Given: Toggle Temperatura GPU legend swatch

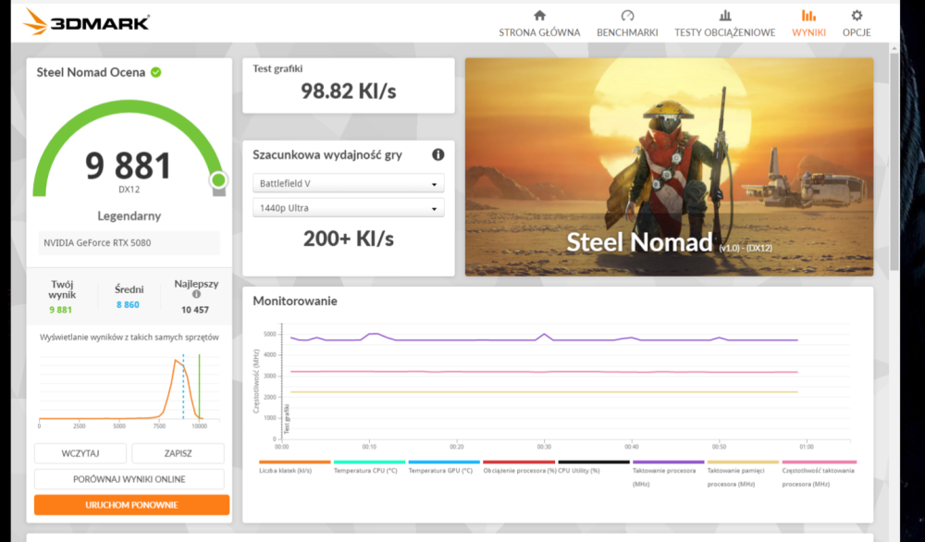Looking at the screenshot, I should point(444,462).
